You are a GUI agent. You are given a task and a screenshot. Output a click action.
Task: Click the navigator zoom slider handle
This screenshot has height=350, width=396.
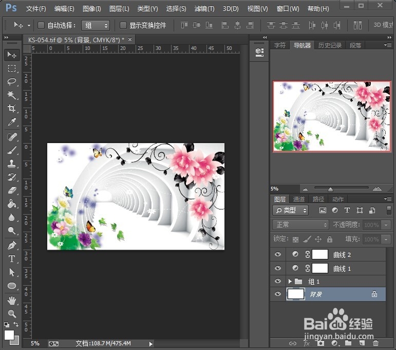pos(330,189)
